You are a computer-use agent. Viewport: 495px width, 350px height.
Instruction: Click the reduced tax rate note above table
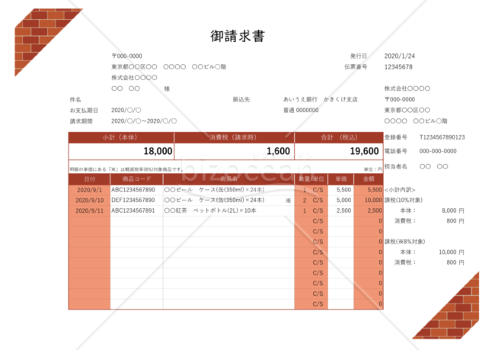[126, 169]
